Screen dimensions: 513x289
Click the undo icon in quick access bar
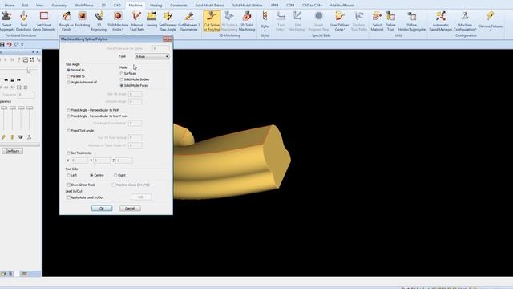point(9,44)
